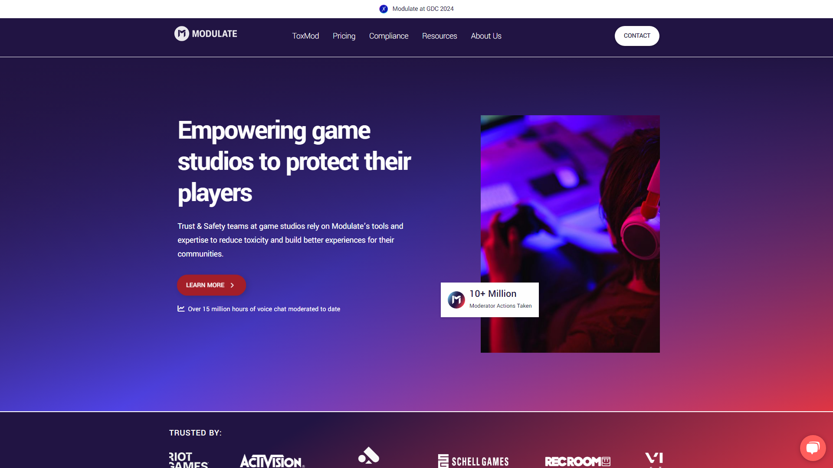Click the 10+ Million moderator actions card
This screenshot has width=833, height=468.
pos(490,300)
